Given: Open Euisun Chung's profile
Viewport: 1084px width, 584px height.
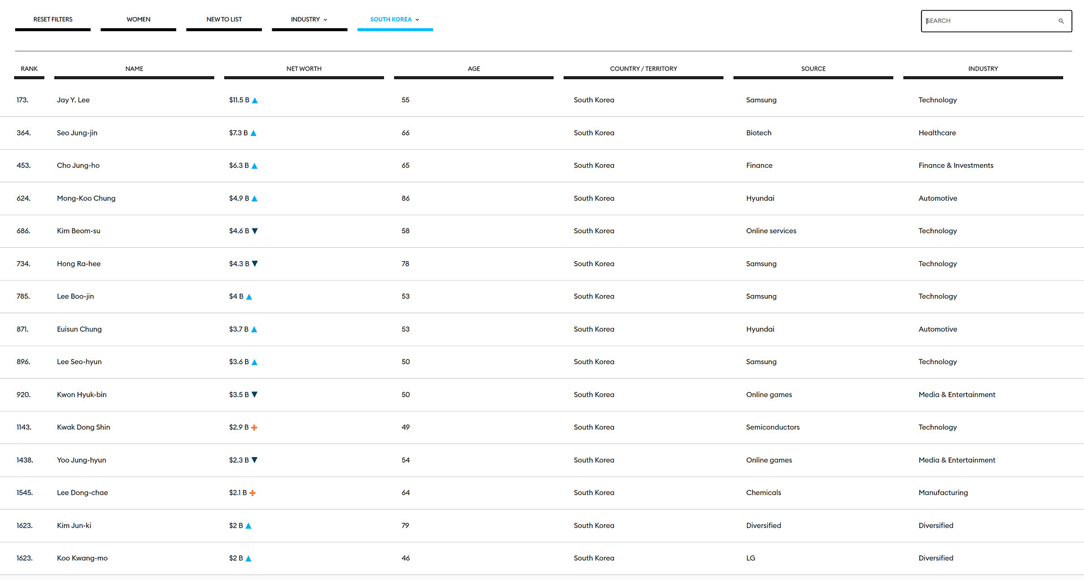Looking at the screenshot, I should 80,330.
